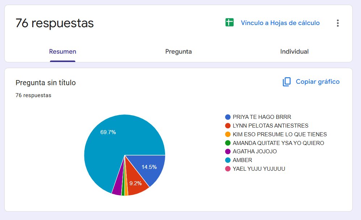Select legend label PRIYA TE HAGO BRRR
The image size is (361, 220).
click(262, 117)
